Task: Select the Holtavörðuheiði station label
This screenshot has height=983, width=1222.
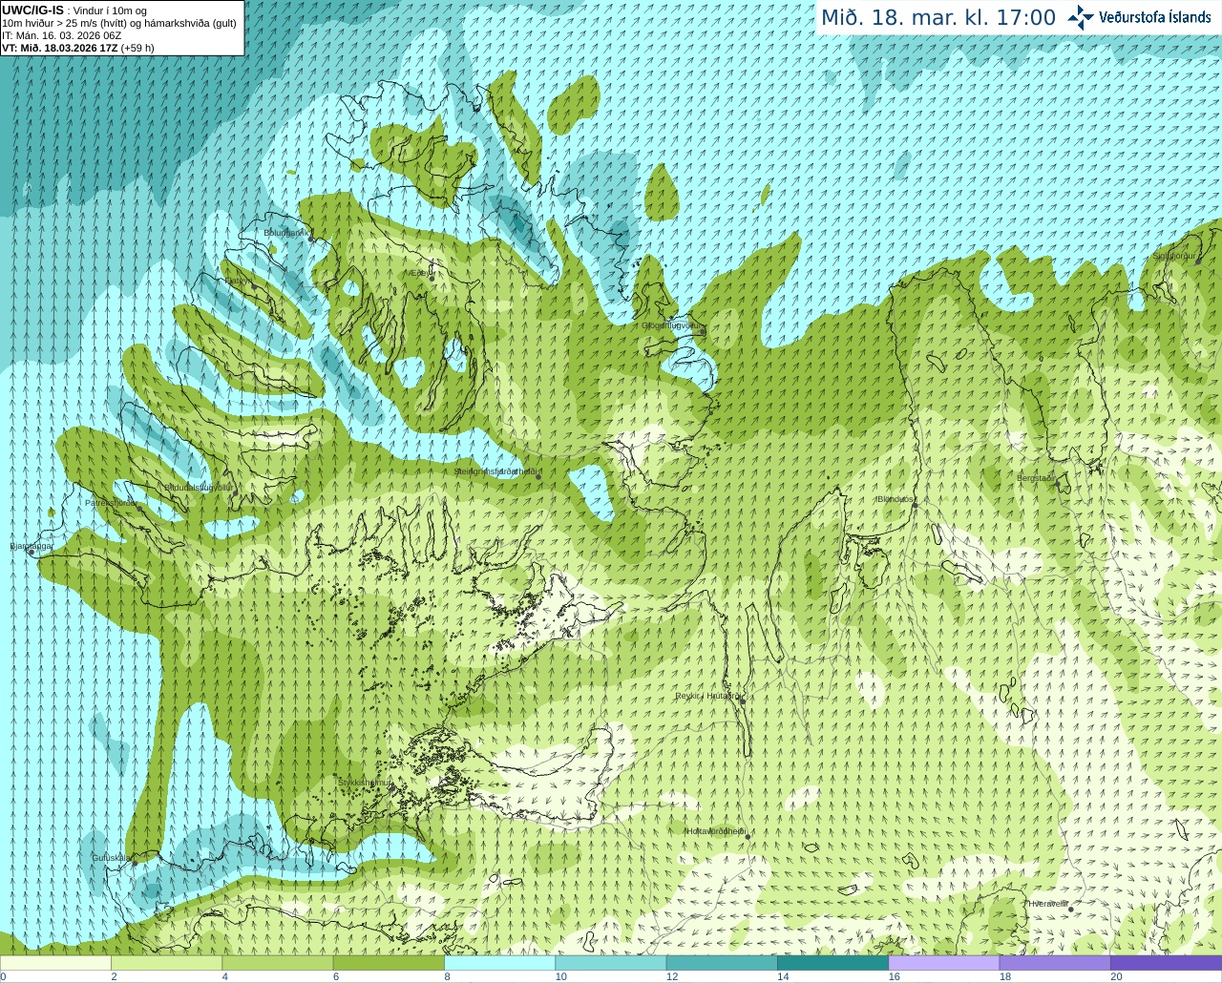Action: coord(715,831)
